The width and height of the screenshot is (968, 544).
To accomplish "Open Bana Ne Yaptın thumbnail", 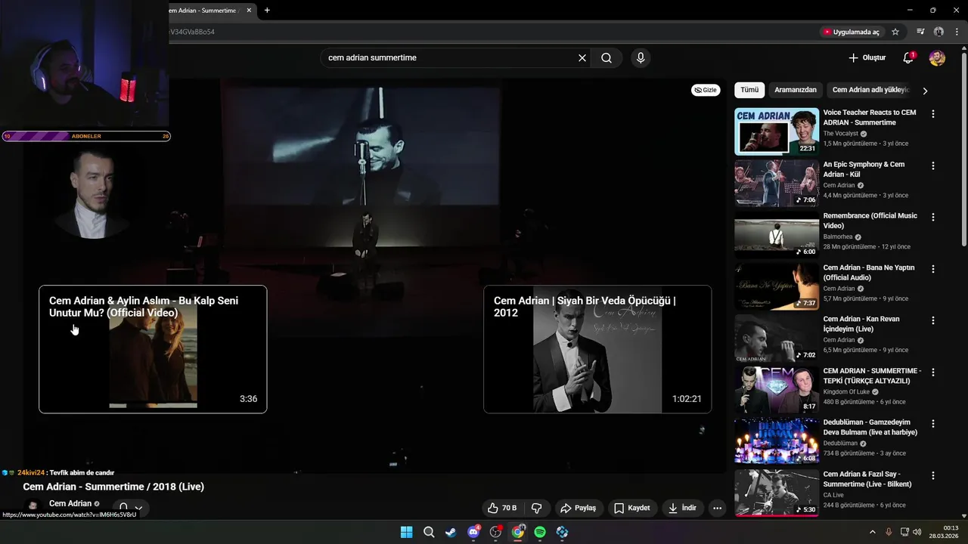I will coord(777,286).
